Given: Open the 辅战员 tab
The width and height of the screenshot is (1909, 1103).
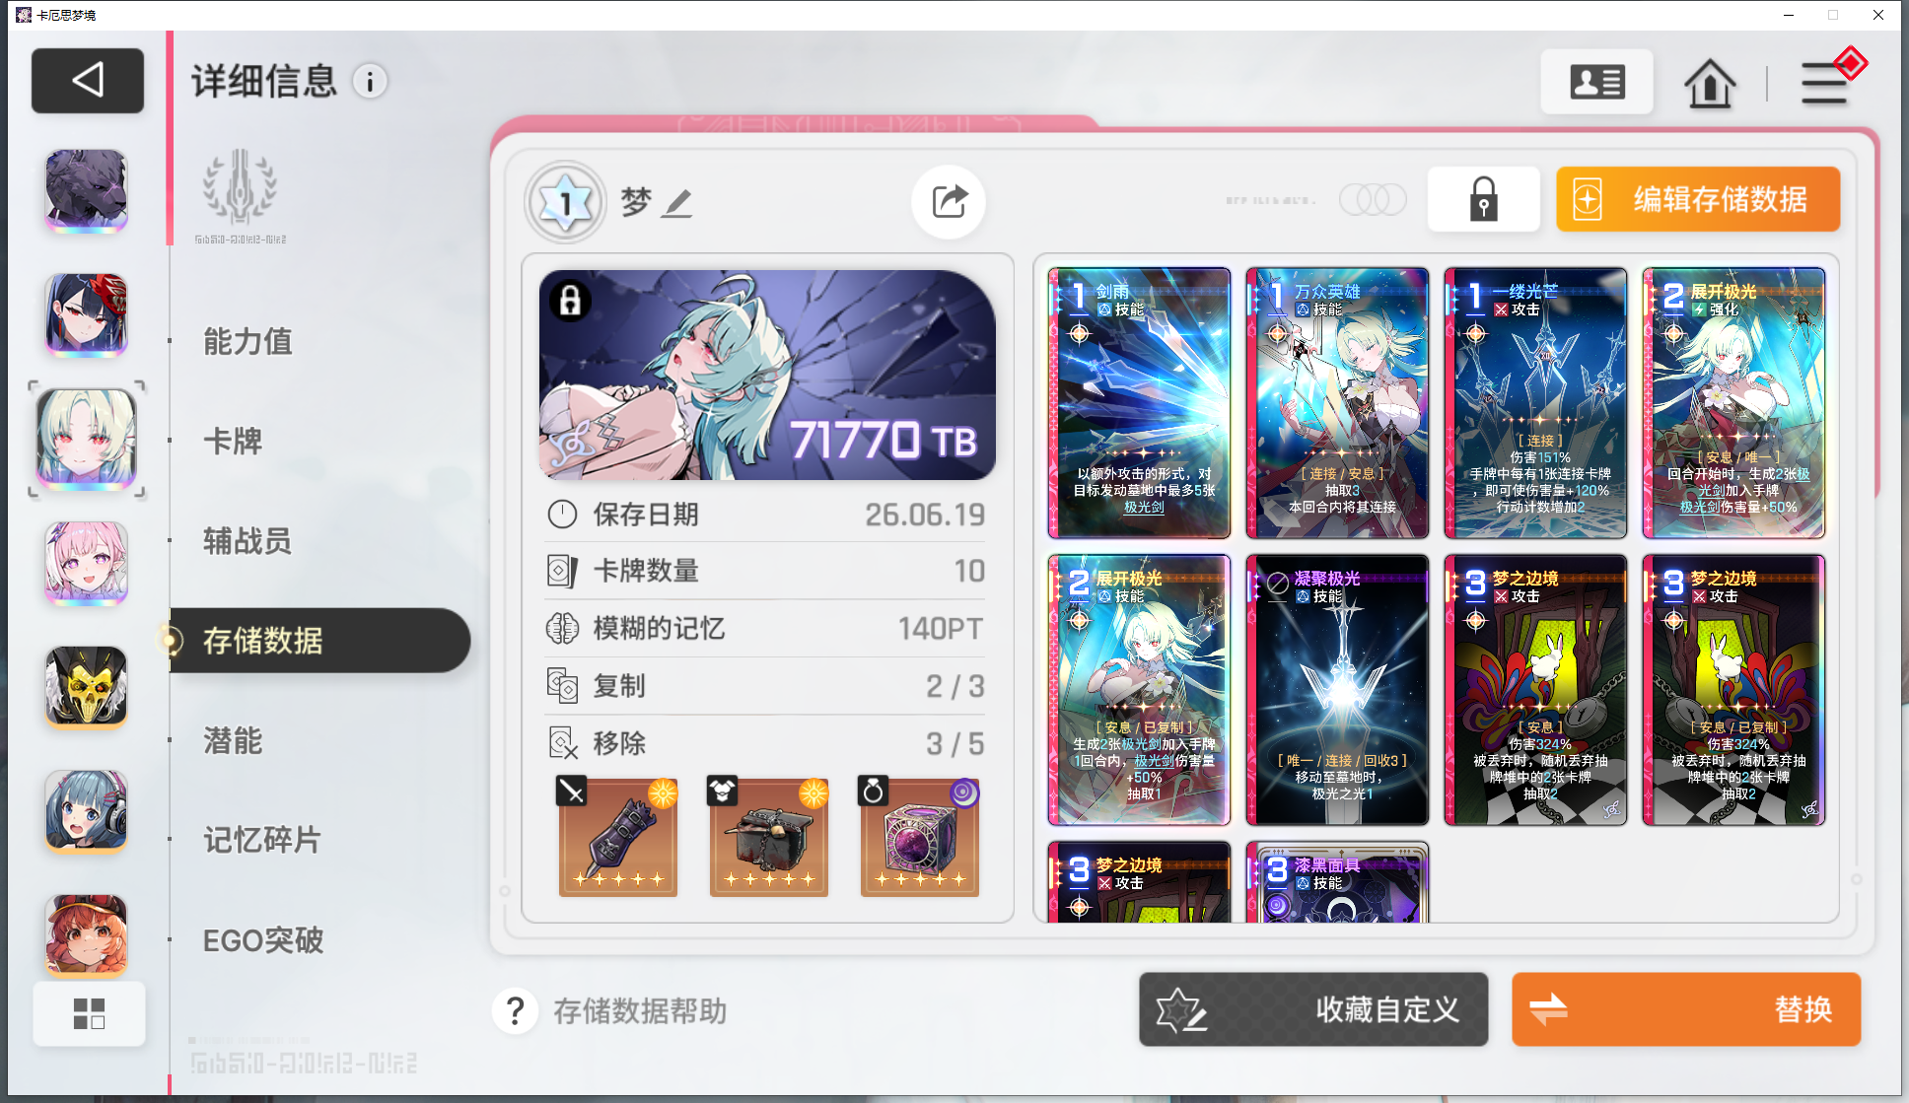Looking at the screenshot, I should [x=247, y=540].
